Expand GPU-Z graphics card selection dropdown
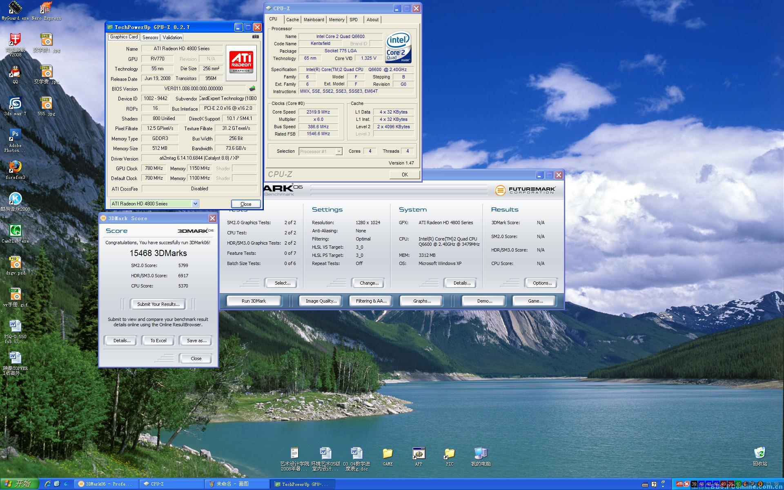 click(x=195, y=203)
